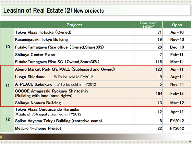Click the 'Dec-10' open date
Viewport: 192px width, 144px height.
177,47
